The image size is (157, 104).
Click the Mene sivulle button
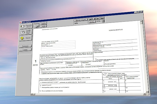tap(81, 20)
